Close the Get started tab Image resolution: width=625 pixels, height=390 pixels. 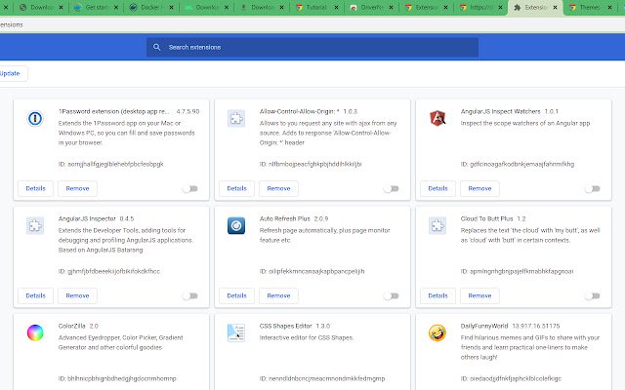(116, 7)
